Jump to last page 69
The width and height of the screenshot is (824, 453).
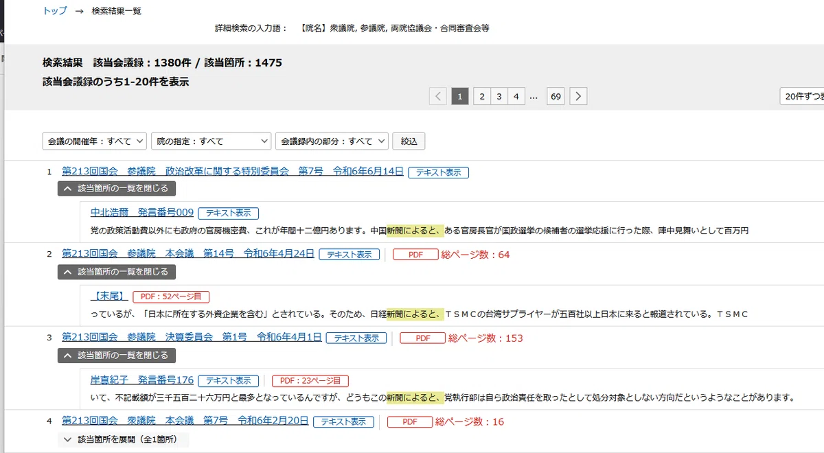click(x=556, y=97)
